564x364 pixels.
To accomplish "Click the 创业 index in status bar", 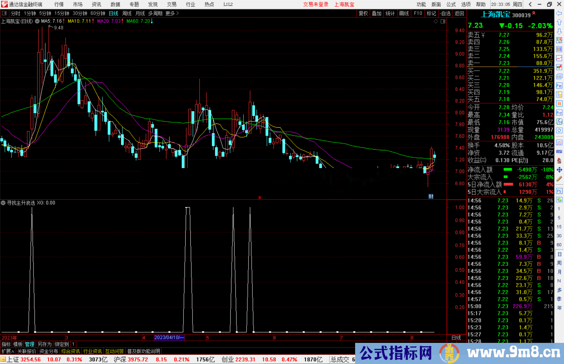I will click(x=228, y=360).
